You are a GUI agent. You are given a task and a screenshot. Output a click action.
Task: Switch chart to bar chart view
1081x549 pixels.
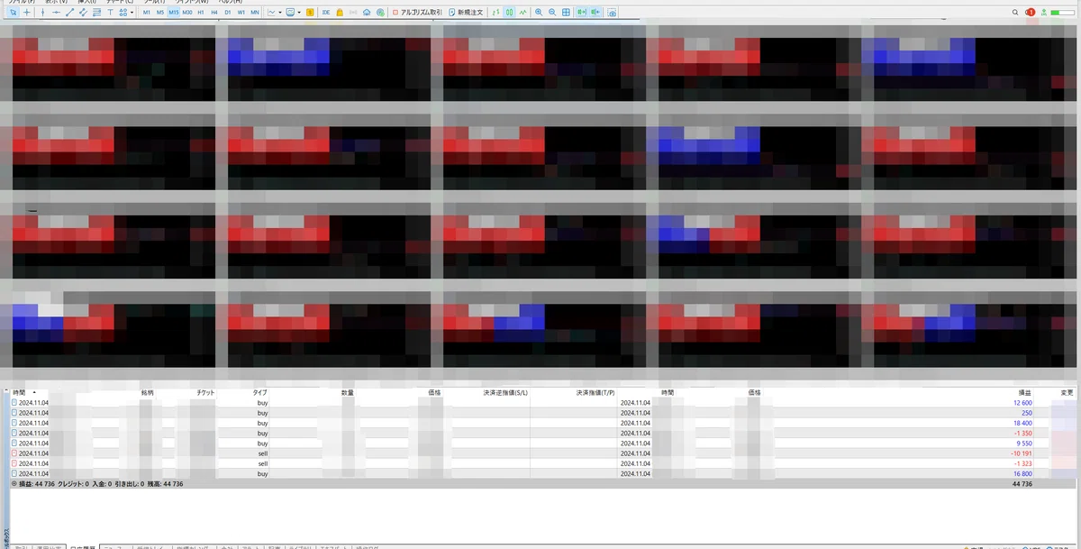click(x=495, y=13)
